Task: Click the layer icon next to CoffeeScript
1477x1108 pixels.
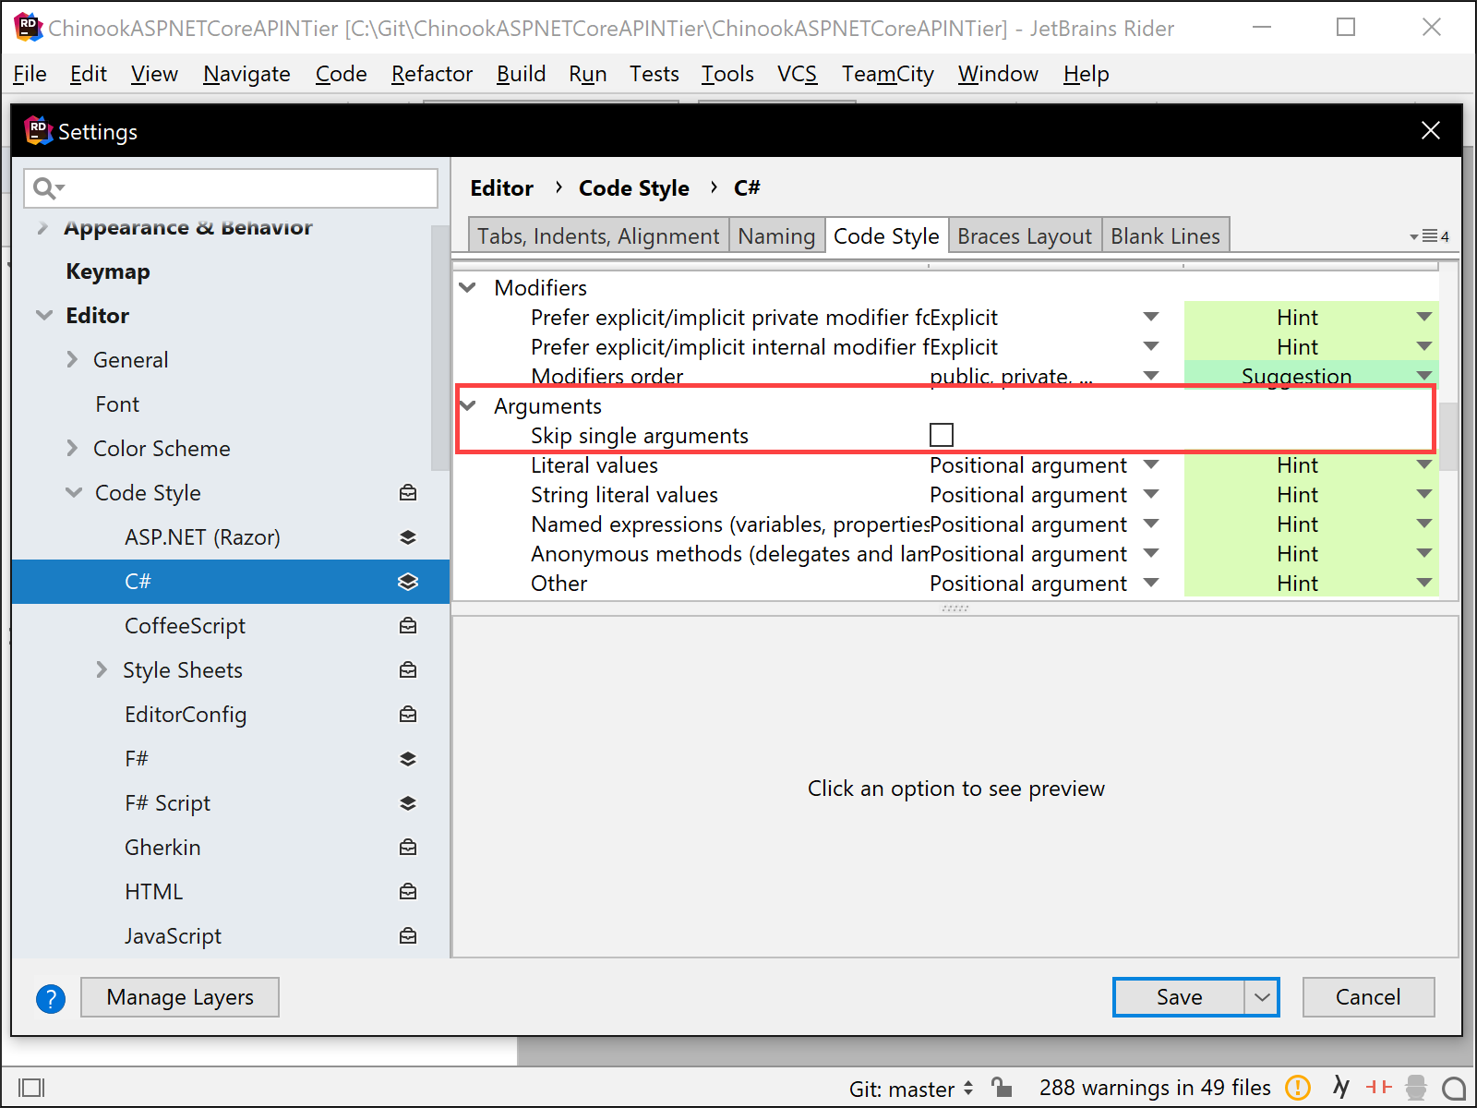Action: (408, 626)
